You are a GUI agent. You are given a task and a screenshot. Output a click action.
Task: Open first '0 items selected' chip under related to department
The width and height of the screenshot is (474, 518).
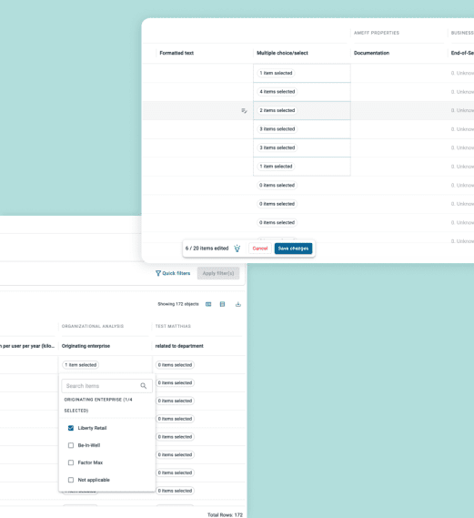coord(175,365)
